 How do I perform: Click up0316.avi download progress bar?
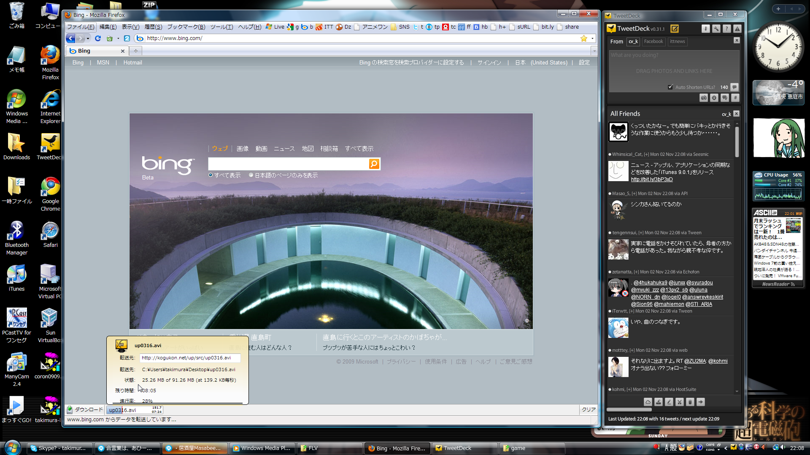pos(135,410)
